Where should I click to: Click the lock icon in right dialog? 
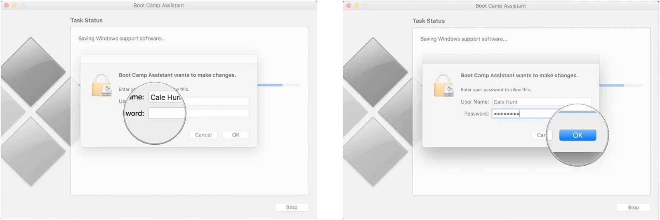pos(443,85)
